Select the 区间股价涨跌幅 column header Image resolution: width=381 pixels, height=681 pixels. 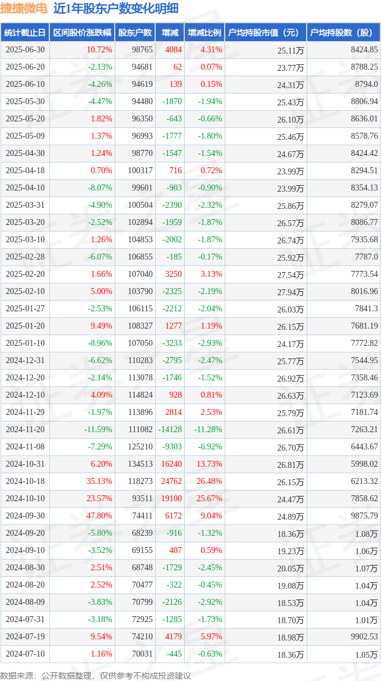click(82, 33)
